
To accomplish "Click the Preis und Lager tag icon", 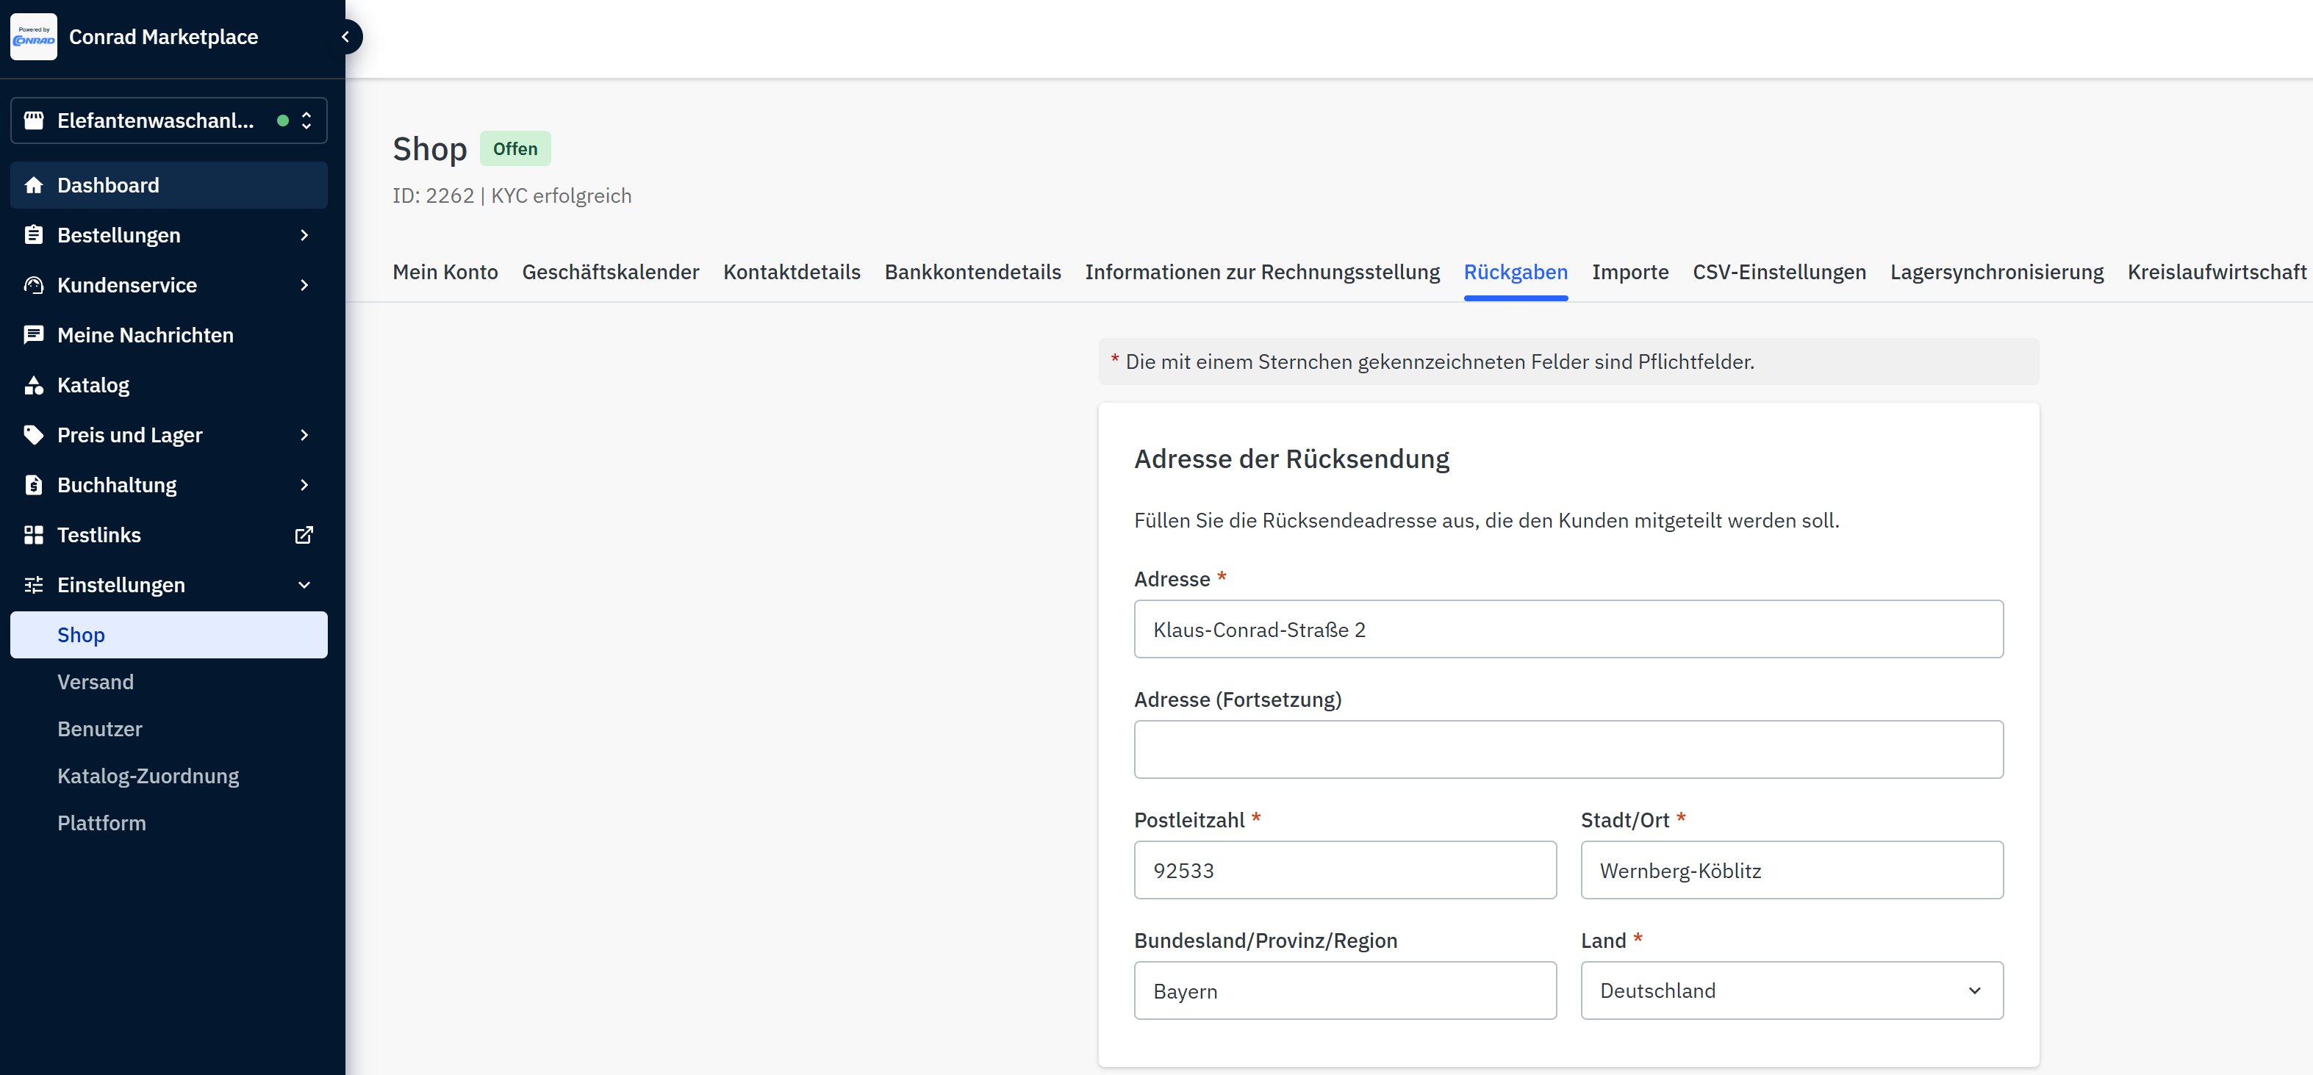I will click(33, 435).
